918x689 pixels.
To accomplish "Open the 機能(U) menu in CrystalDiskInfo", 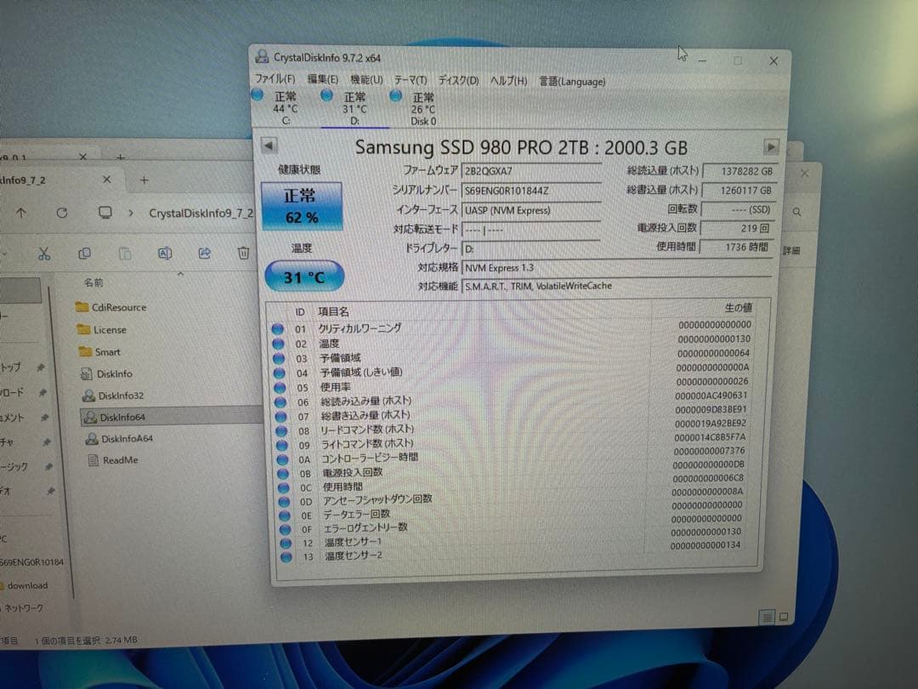I will pyautogui.click(x=365, y=80).
